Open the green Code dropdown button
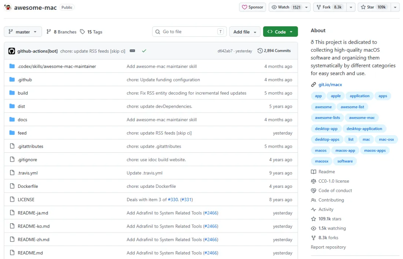The image size is (403, 259). pyautogui.click(x=280, y=32)
